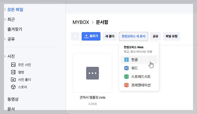Screen dimensions: 197x114
Task: Click the 4.8KB file size text
Action: tap(93, 104)
